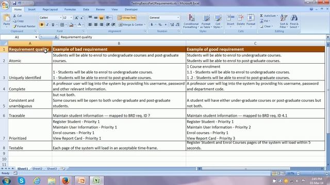Open font size dropdown
The width and height of the screenshot is (330, 185).
(x=71, y=18)
